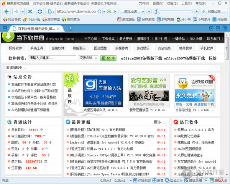Open 360浏览器极速版 in 热门软件
Image resolution: width=230 pixels, height=184 pixels.
point(189,149)
